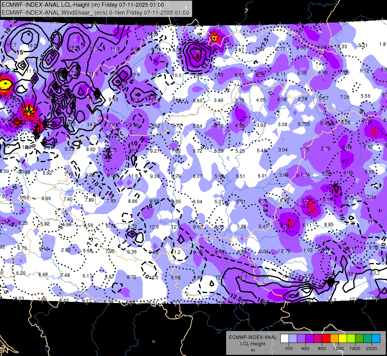Click the map value 9.38

coord(155,176)
